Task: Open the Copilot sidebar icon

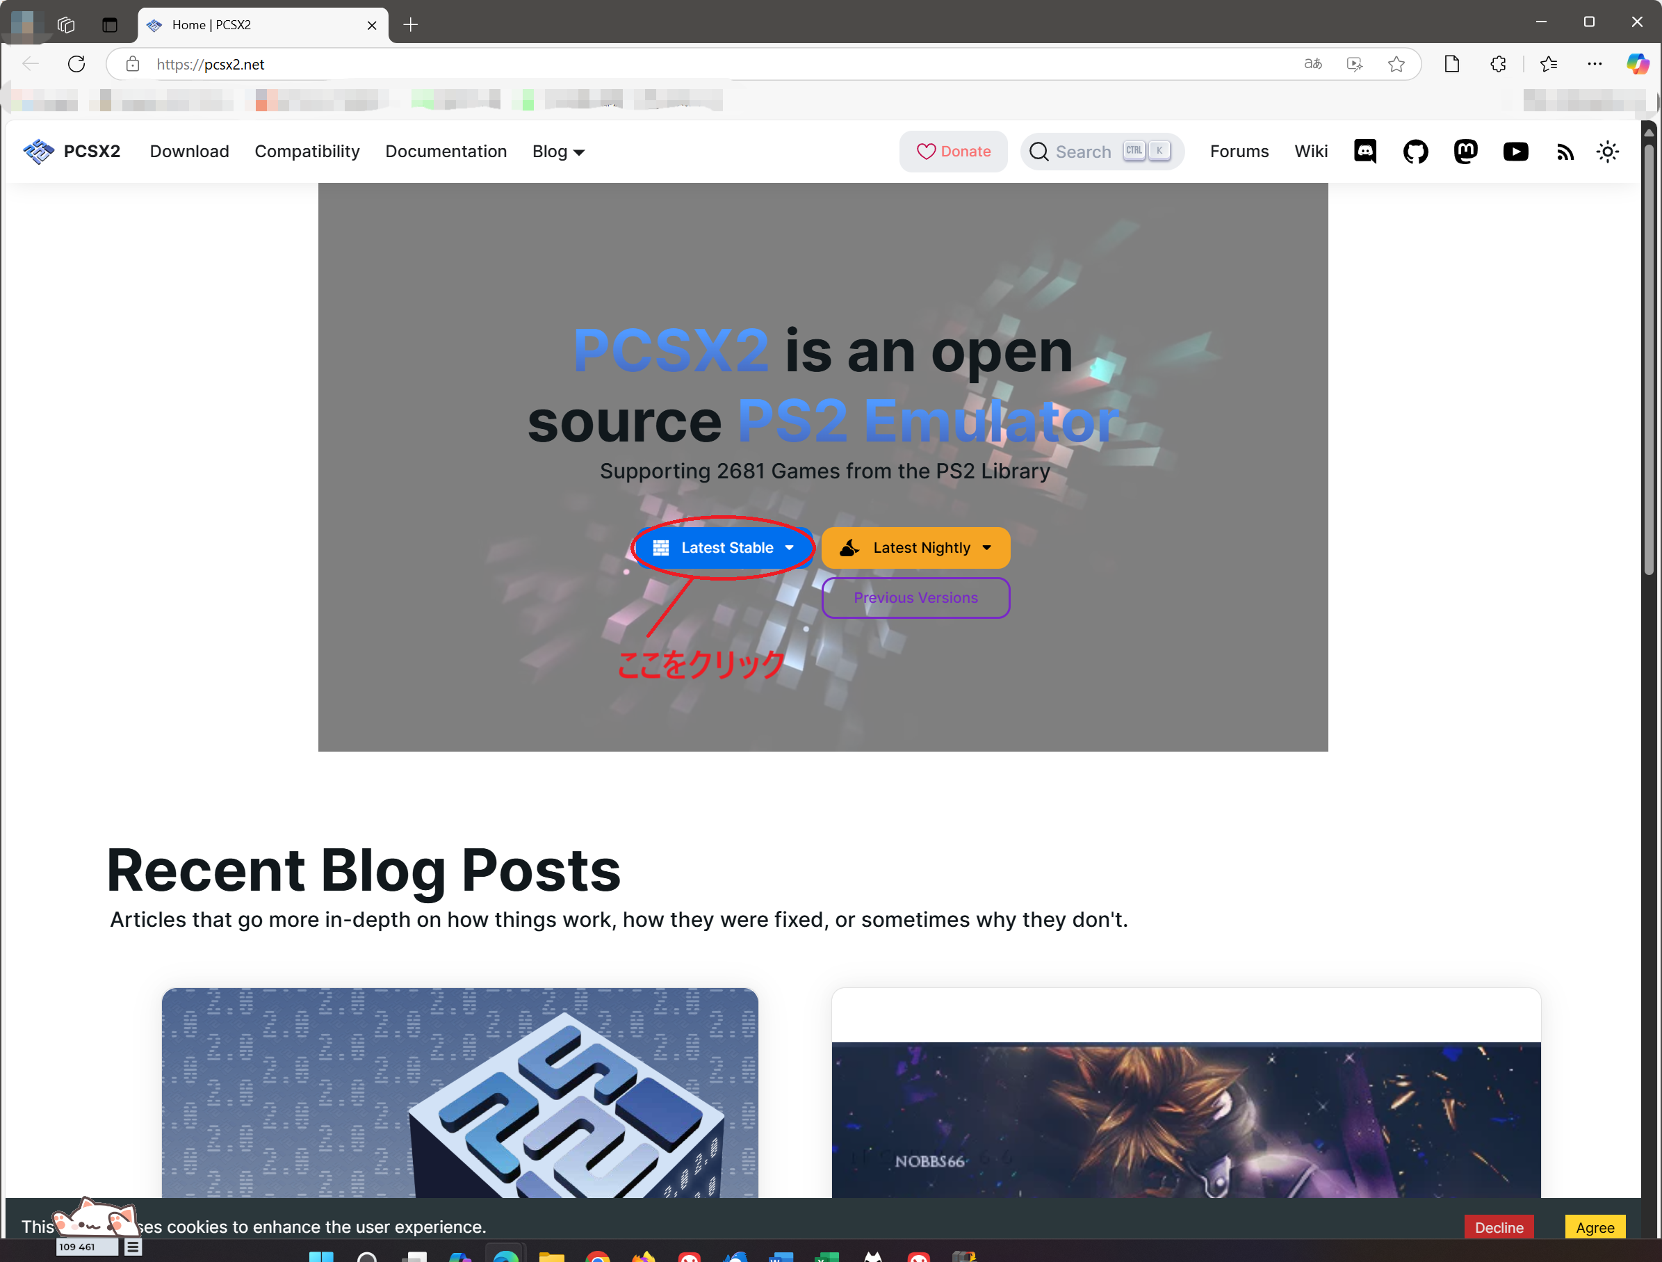Action: click(x=1636, y=64)
